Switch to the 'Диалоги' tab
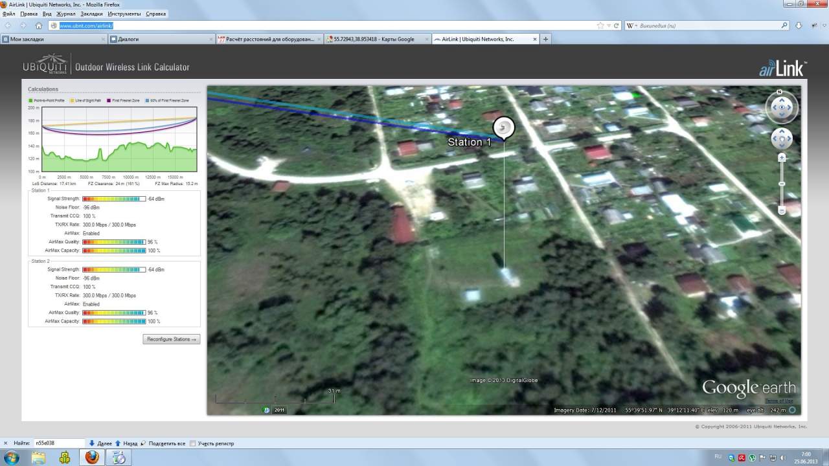Image resolution: width=829 pixels, height=466 pixels. pyautogui.click(x=162, y=39)
